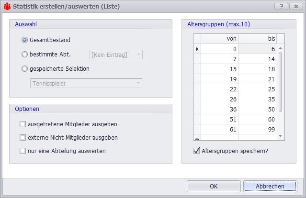The height and width of the screenshot is (198, 306).
Task: Enable ausgetretene Mitglieder ausgeben checkbox
Action: click(x=23, y=124)
